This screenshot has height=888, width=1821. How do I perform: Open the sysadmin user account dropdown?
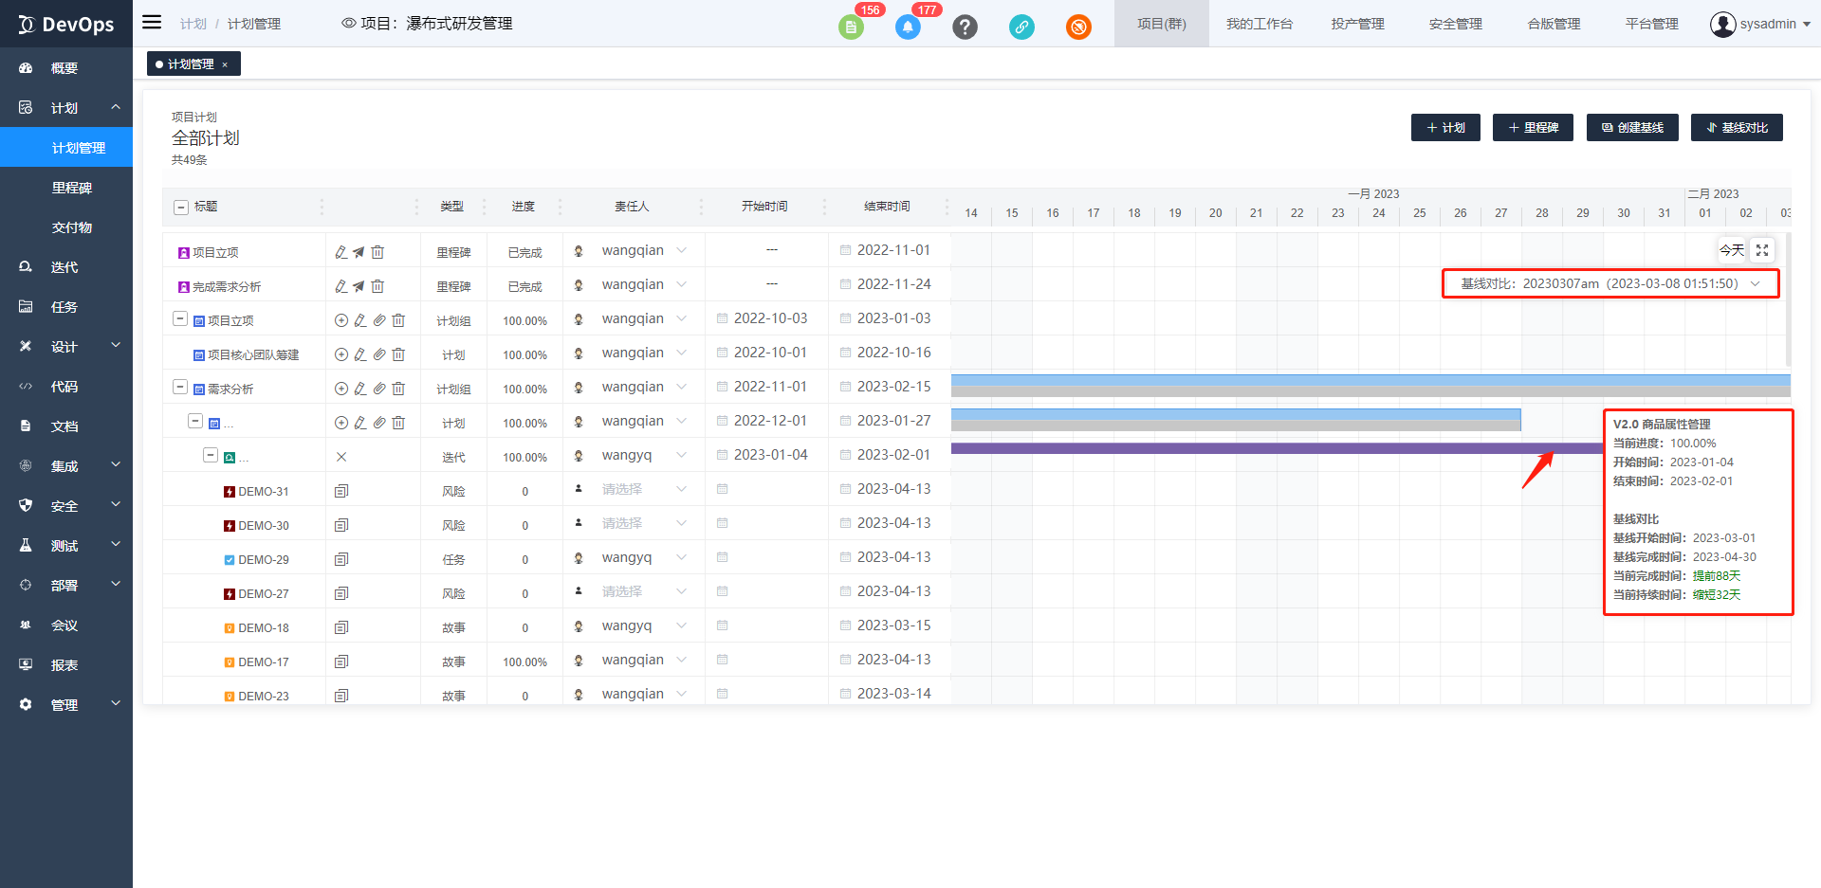[1760, 24]
